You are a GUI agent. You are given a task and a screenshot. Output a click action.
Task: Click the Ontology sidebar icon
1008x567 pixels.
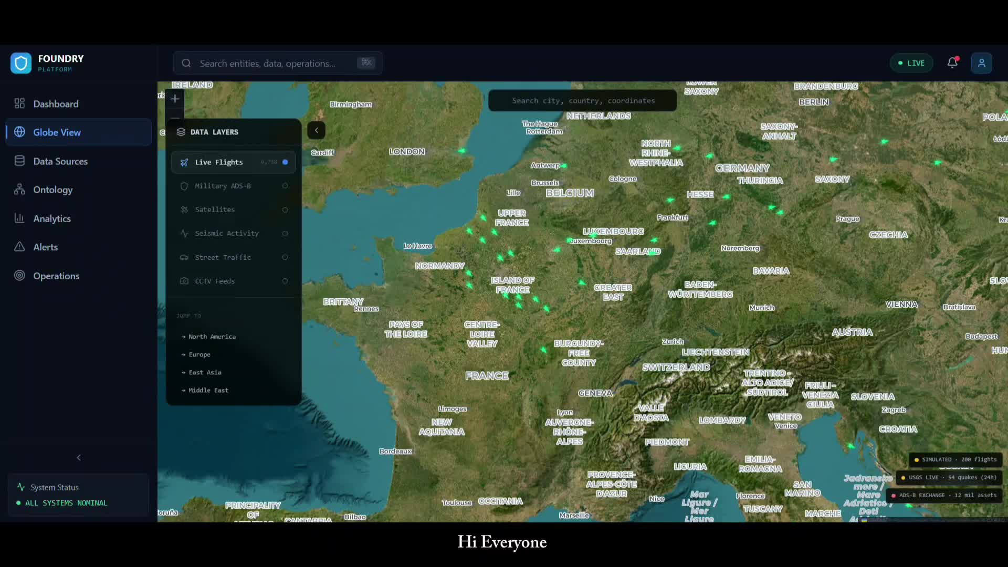point(19,190)
